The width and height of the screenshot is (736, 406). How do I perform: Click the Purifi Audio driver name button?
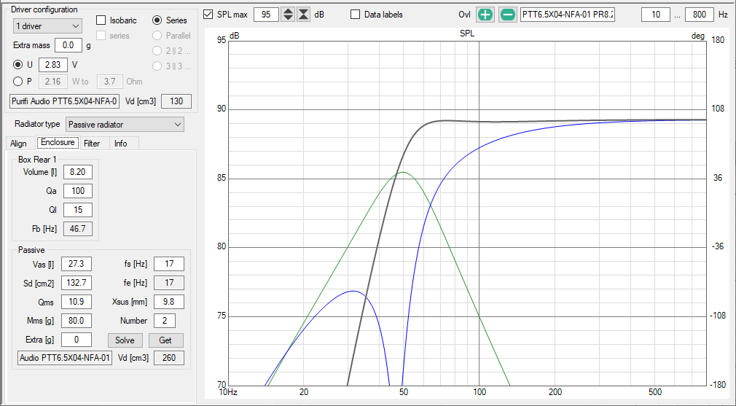pos(65,101)
